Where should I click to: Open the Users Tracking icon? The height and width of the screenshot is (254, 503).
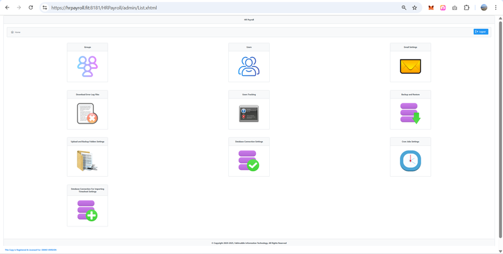tap(249, 114)
